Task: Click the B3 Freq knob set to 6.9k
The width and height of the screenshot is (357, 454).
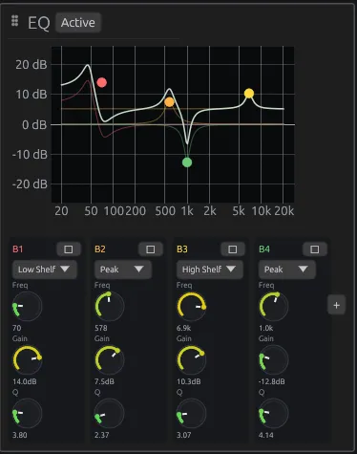Action: point(191,306)
